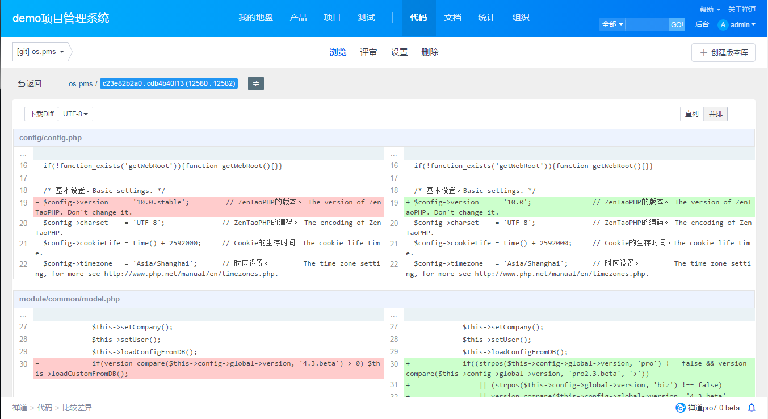The image size is (768, 419).
Task: Click the notification bell icon
Action: pyautogui.click(x=752, y=408)
